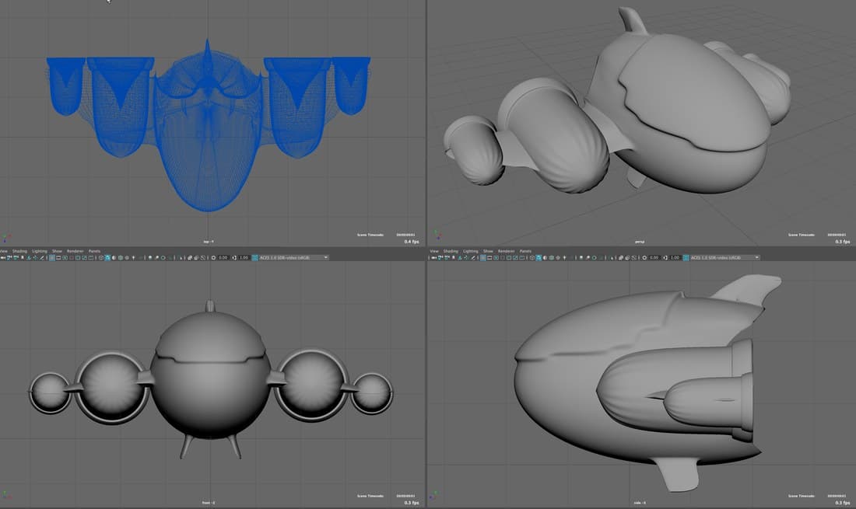This screenshot has width=856, height=509.
Task: Toggle Resolution Gate in front panel toolbar
Action: point(65,258)
